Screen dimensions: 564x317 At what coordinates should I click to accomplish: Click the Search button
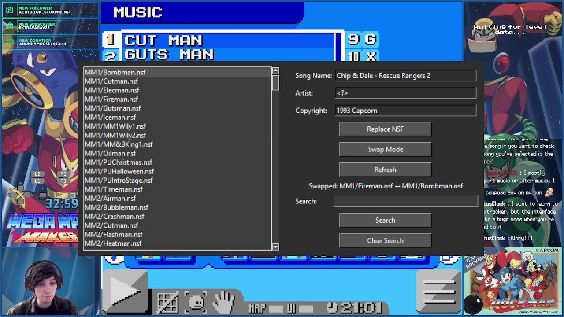pyautogui.click(x=385, y=220)
